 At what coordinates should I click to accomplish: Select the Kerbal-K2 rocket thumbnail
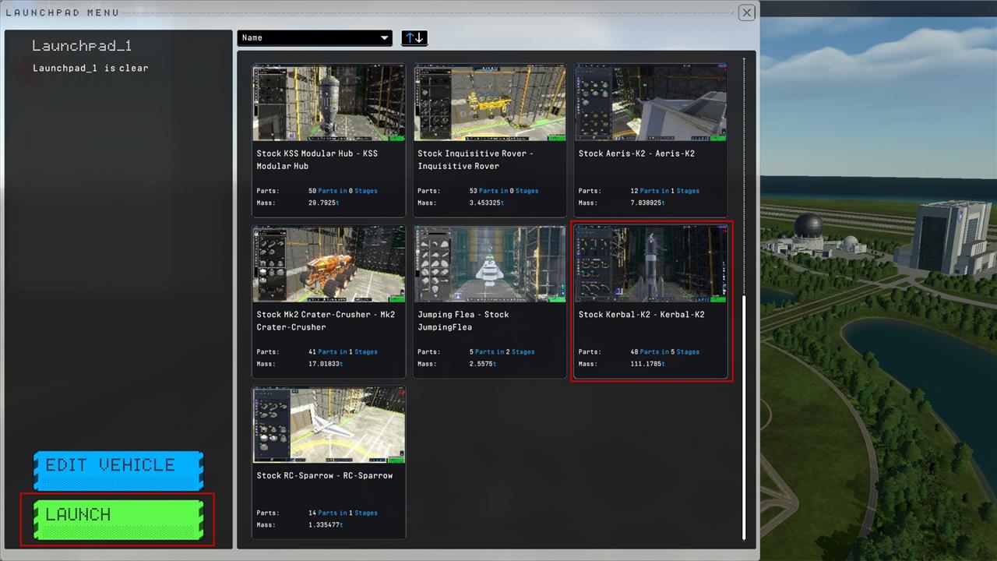click(x=650, y=264)
